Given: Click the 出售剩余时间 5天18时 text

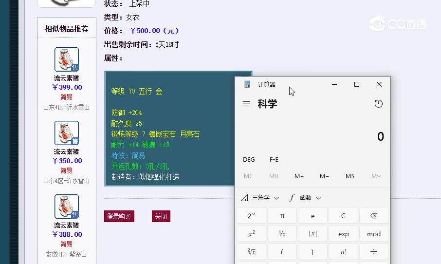Looking at the screenshot, I should (x=141, y=44).
